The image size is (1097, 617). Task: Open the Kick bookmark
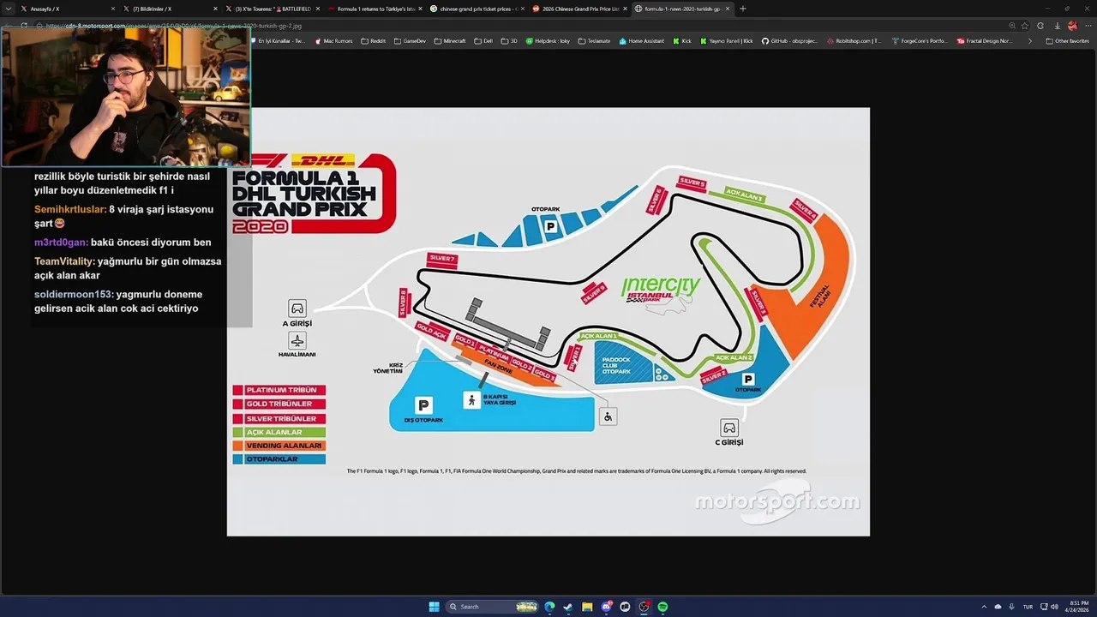pyautogui.click(x=681, y=41)
